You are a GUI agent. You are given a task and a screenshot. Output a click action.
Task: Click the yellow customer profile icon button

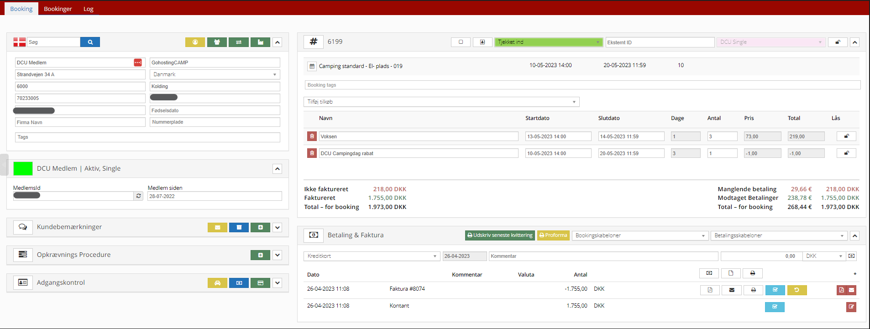click(195, 42)
